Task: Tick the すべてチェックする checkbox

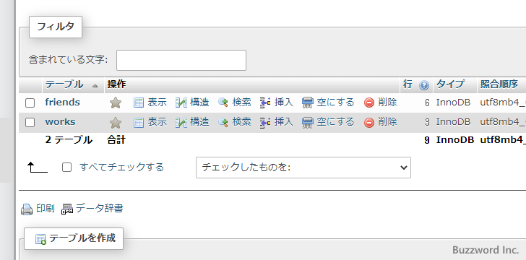Action: point(66,167)
